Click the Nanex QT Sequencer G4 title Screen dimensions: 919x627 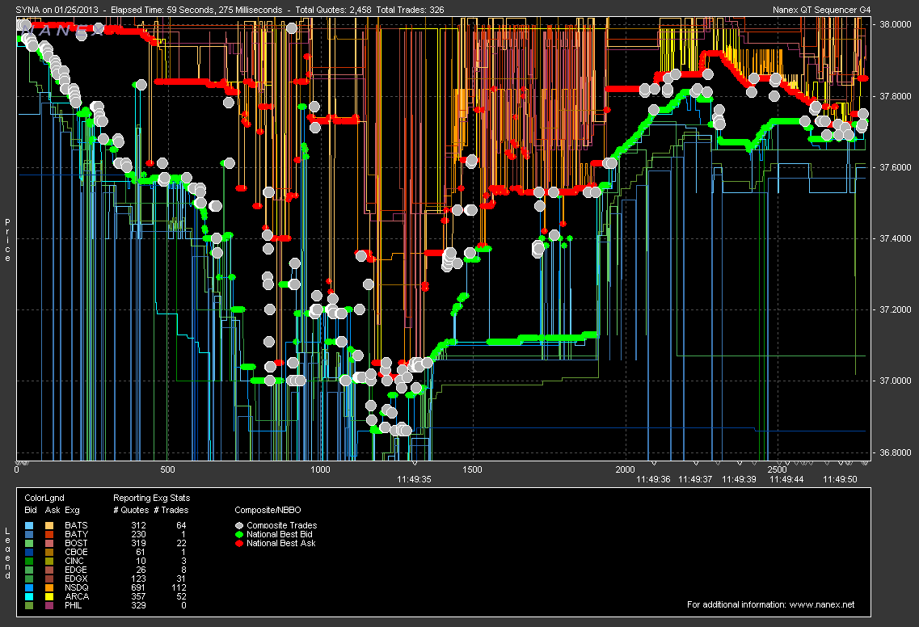[x=822, y=10]
